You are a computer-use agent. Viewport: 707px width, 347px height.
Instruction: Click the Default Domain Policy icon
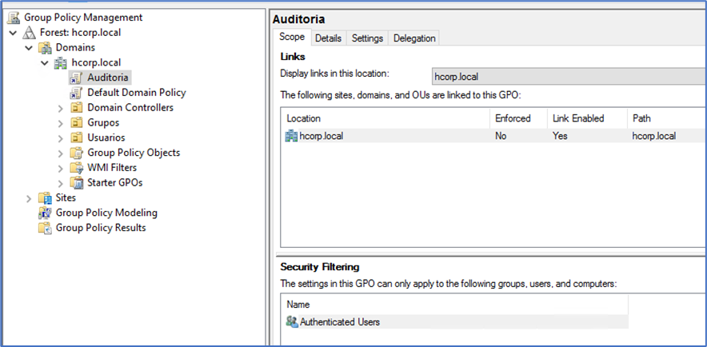(77, 93)
